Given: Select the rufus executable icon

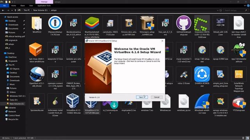Looking at the screenshot, I should pyautogui.click(x=184, y=74).
